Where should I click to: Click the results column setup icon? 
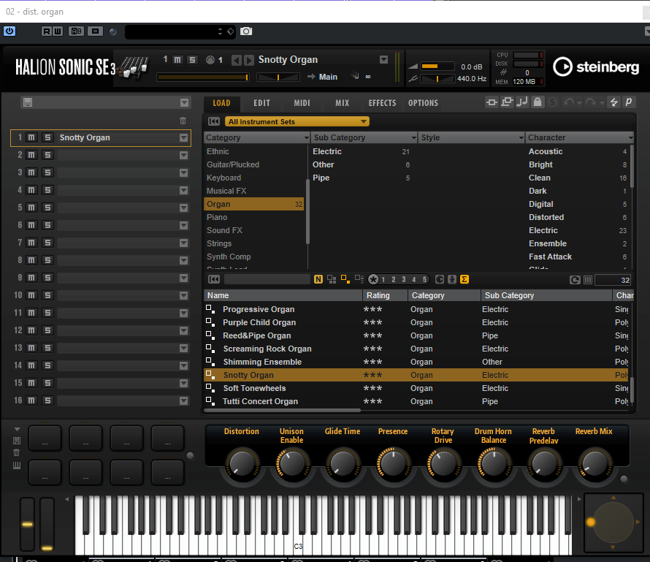click(x=588, y=280)
